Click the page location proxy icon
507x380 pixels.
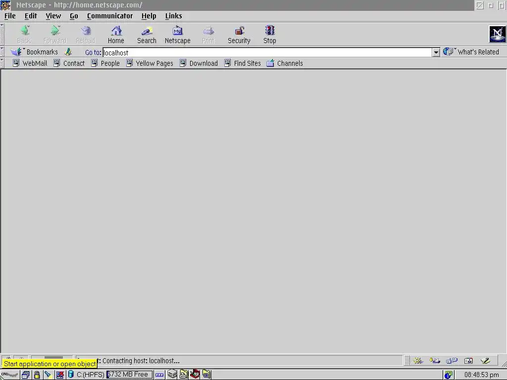(68, 51)
